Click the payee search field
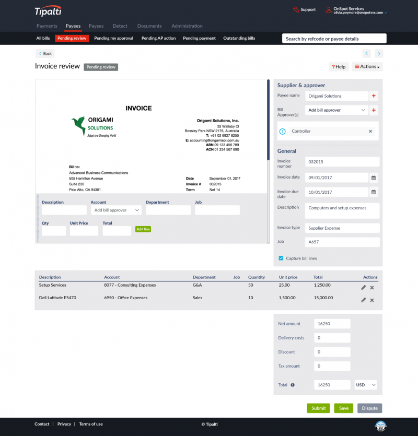 (334, 38)
